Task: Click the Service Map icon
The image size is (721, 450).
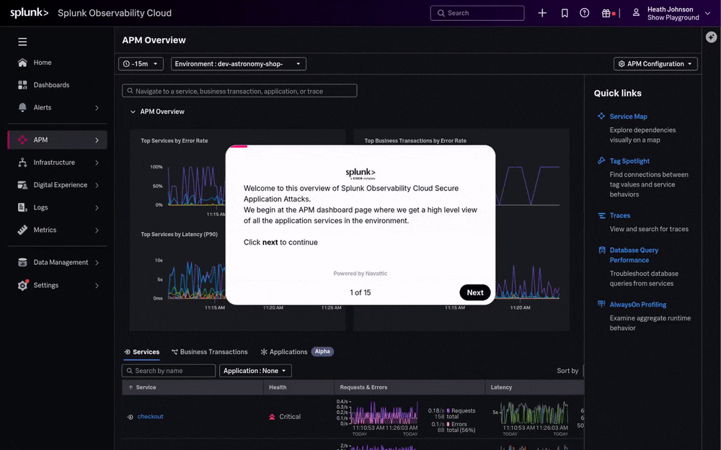Action: pos(601,116)
